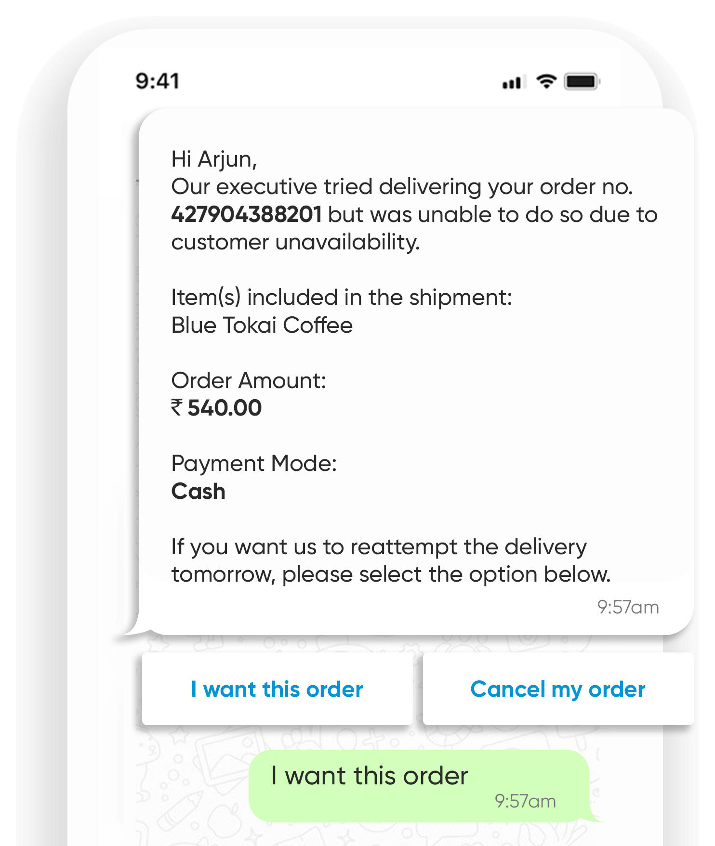715x846 pixels.
Task: Tap the Item(s) included in the shipment line
Action: 342,297
